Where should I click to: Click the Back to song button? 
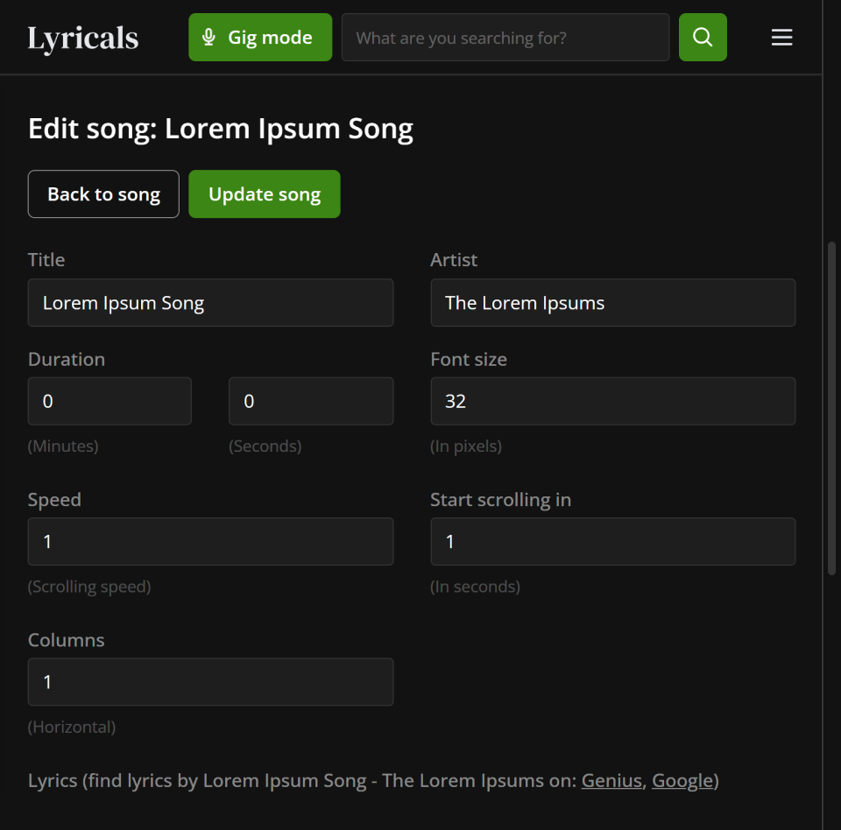click(103, 194)
